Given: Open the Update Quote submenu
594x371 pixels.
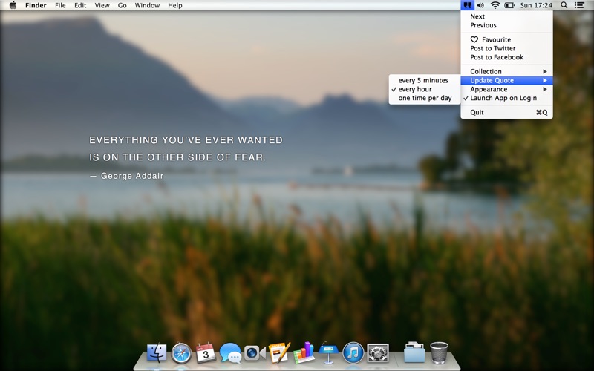Looking at the screenshot, I should 506,80.
